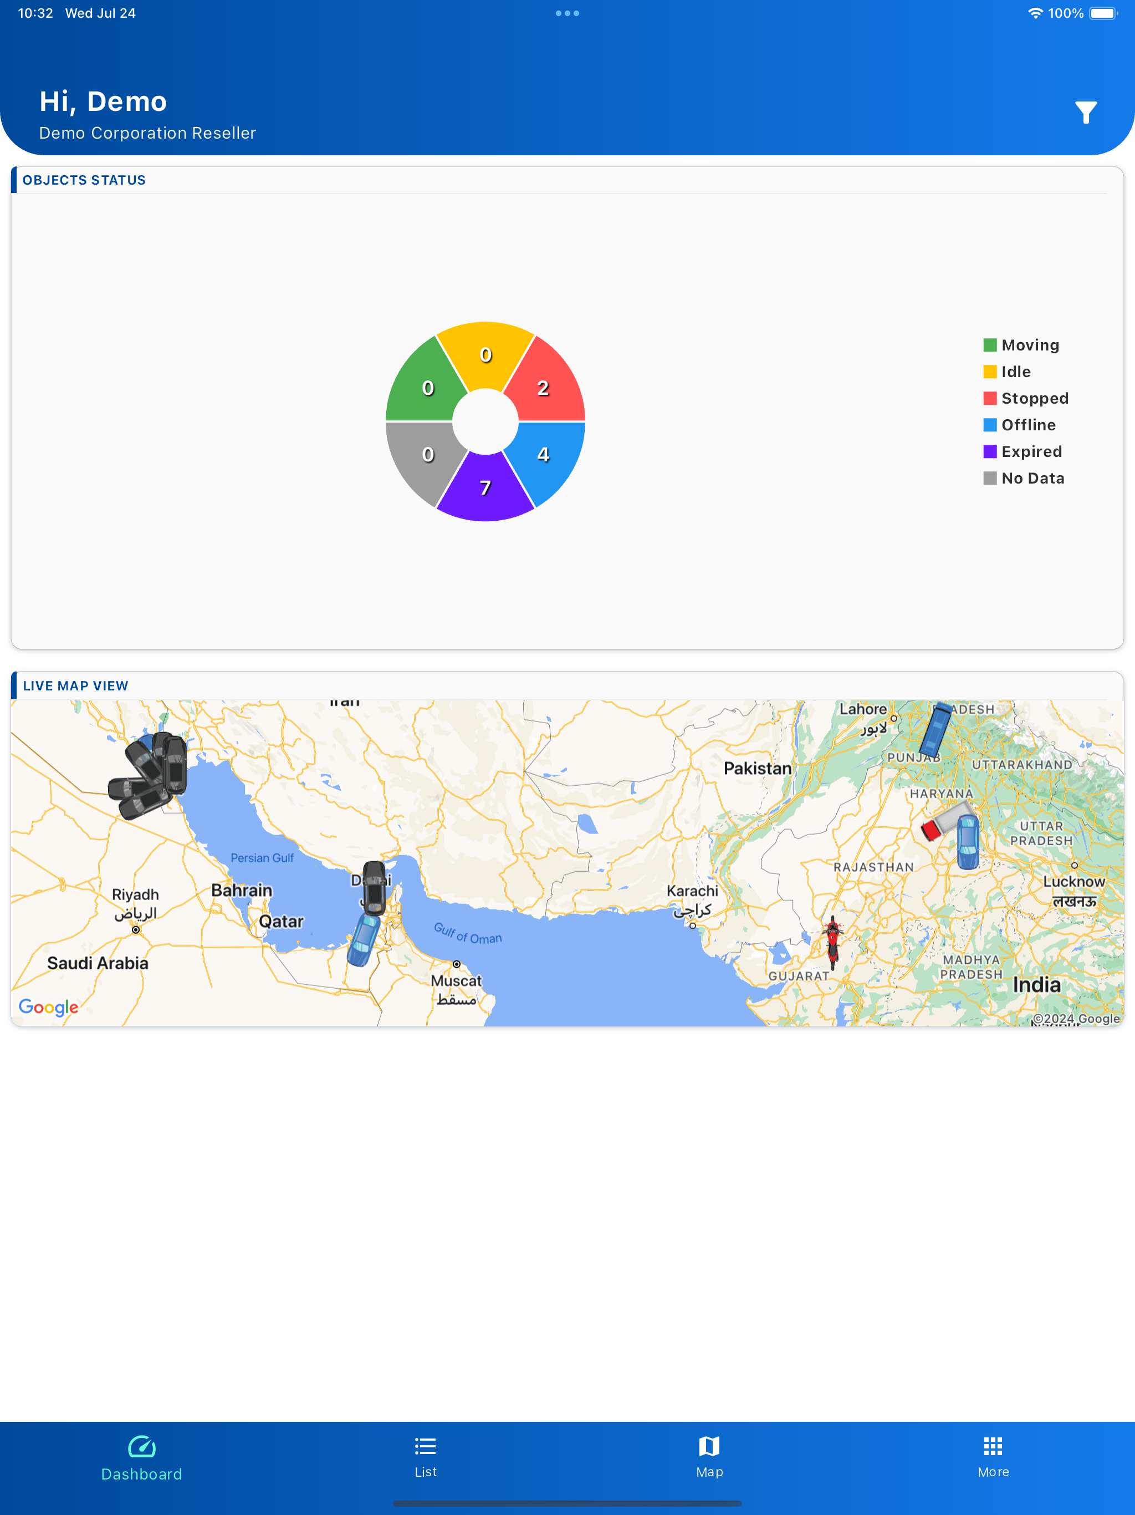Viewport: 1135px width, 1515px height.
Task: Tap the battery status icon
Action: (1103, 13)
